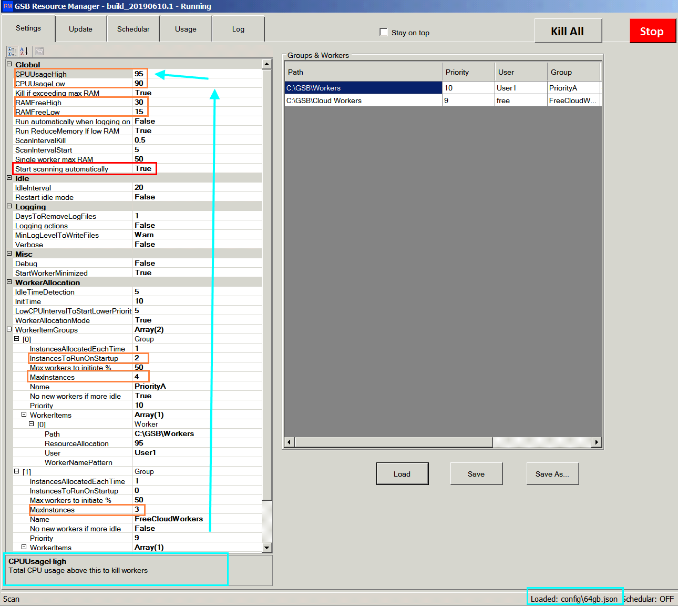Collapse the [0] Group node for PriorityA

16,339
